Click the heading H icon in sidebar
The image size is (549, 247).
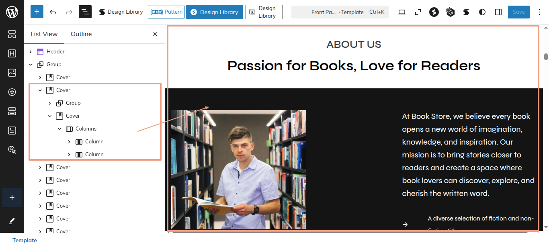12,53
